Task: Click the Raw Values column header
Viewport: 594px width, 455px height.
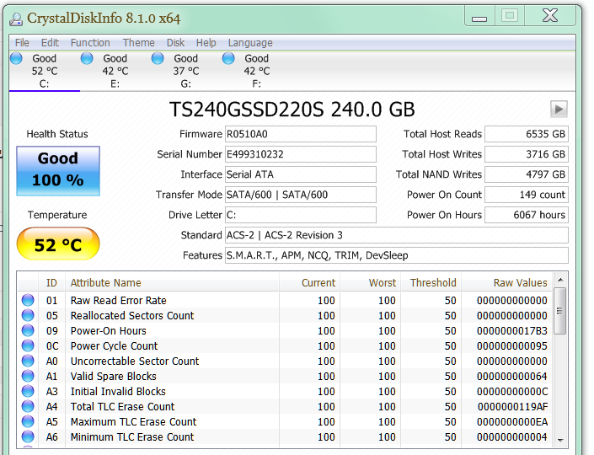Action: 507,282
